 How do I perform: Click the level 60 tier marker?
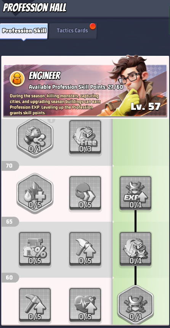tap(10, 278)
